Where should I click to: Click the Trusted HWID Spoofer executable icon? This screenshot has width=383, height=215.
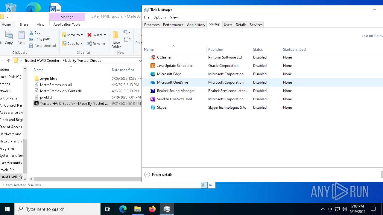pos(37,104)
